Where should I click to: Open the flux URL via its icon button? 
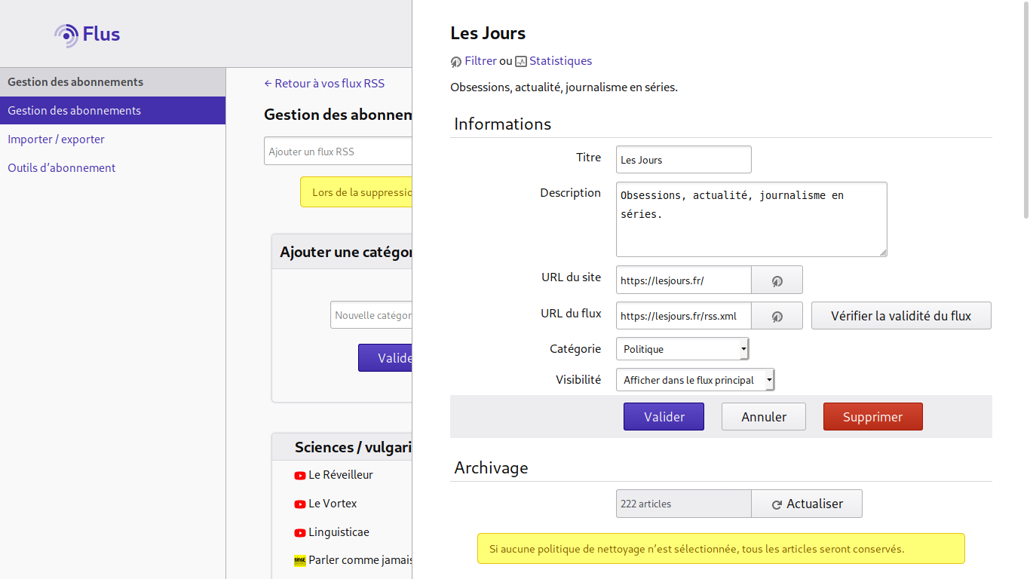click(777, 315)
